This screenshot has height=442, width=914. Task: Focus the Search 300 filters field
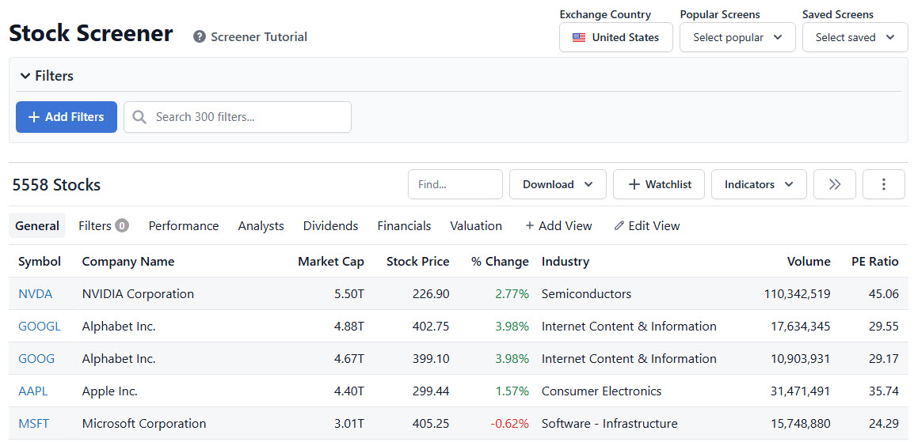point(238,117)
